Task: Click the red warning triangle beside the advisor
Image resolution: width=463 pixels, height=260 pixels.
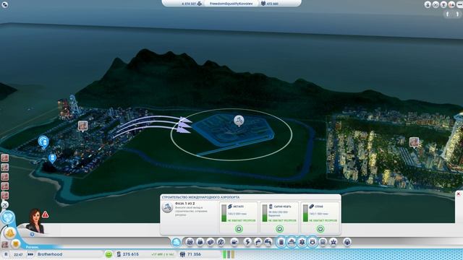Action: click(x=45, y=214)
